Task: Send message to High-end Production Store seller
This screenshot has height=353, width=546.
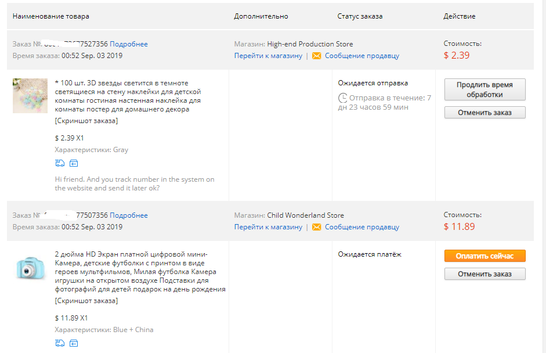Action: (x=362, y=56)
